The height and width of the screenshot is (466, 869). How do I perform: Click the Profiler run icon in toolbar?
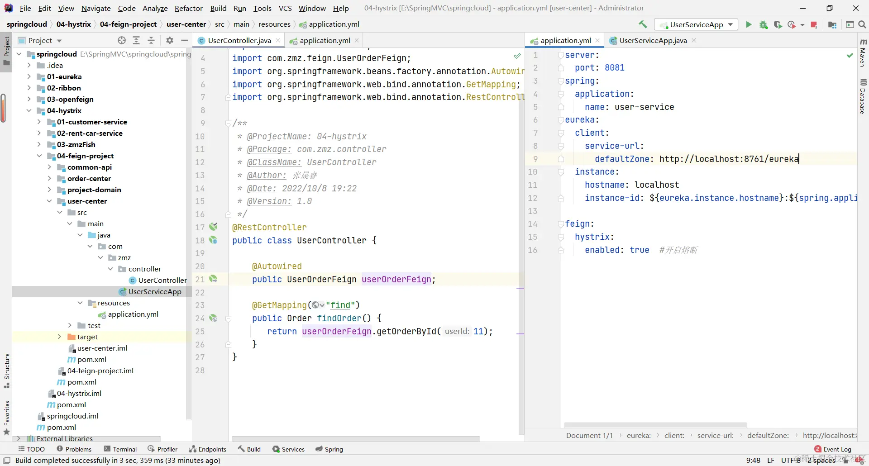[x=791, y=24]
